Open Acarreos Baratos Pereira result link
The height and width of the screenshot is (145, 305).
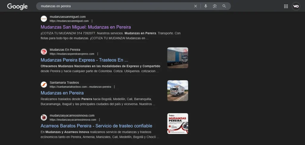pyautogui.click(x=96, y=126)
